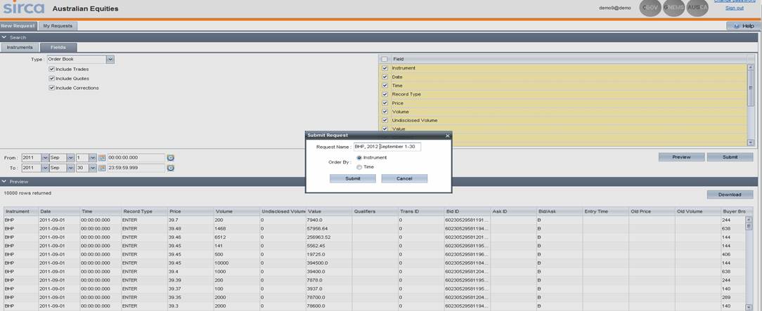This screenshot has width=762, height=311.
Task: Uncheck the Instrument field checkbox
Action: tap(385, 68)
